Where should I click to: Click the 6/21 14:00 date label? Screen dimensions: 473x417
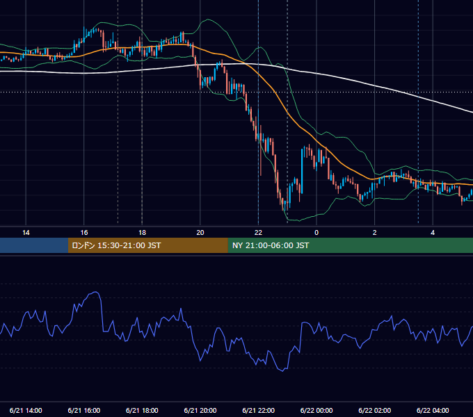coord(26,410)
